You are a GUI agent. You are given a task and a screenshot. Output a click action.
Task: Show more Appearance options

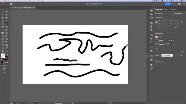[183, 51]
